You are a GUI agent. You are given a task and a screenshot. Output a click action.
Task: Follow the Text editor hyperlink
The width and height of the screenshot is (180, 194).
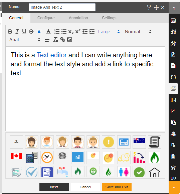(x=52, y=55)
